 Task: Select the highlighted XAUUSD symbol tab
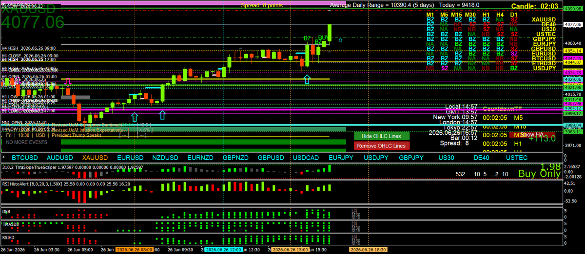pos(95,158)
